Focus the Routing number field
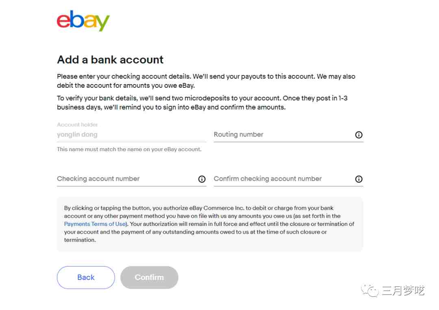Viewport: 439px width, 310px height. coord(288,135)
